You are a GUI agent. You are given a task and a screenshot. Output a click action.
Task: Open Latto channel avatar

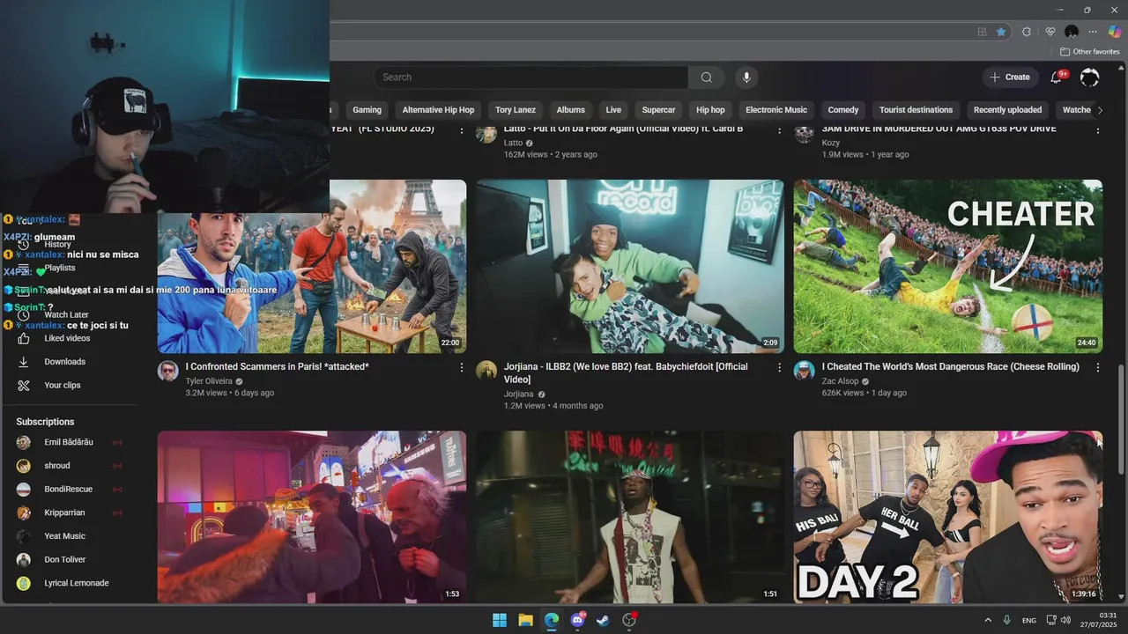click(486, 134)
